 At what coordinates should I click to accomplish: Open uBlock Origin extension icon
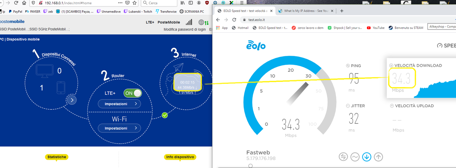(x=207, y=3)
